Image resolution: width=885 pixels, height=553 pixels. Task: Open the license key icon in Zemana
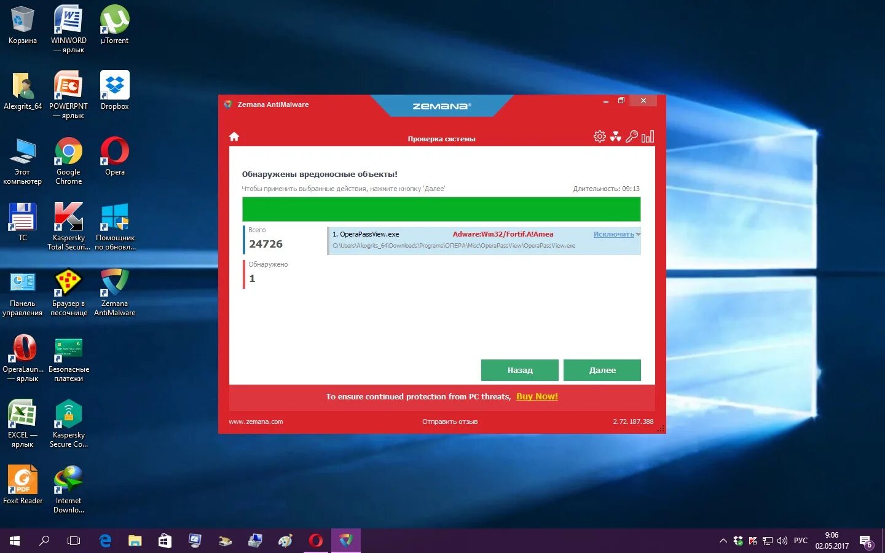point(631,136)
